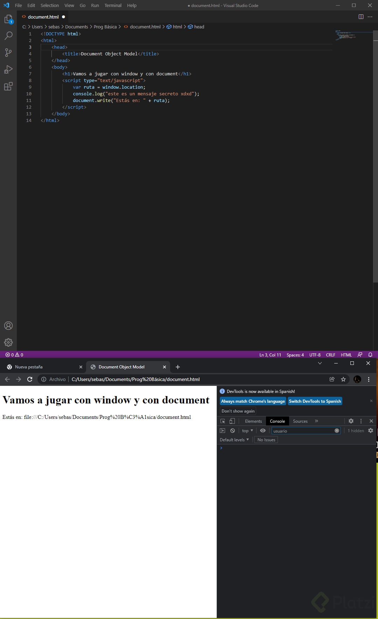The width and height of the screenshot is (378, 619).
Task: Open the File menu in VS Code
Action: tap(19, 5)
